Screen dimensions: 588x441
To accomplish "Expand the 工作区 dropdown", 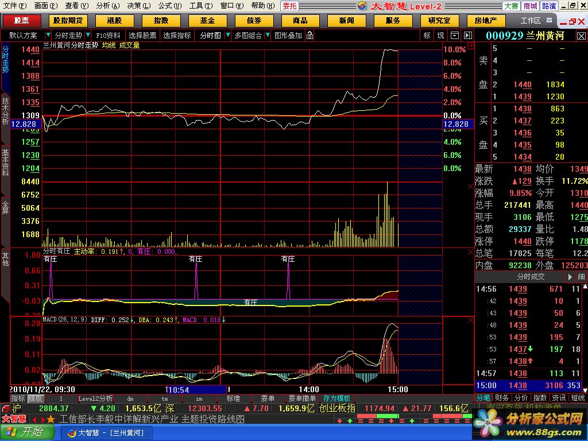I will [550, 20].
